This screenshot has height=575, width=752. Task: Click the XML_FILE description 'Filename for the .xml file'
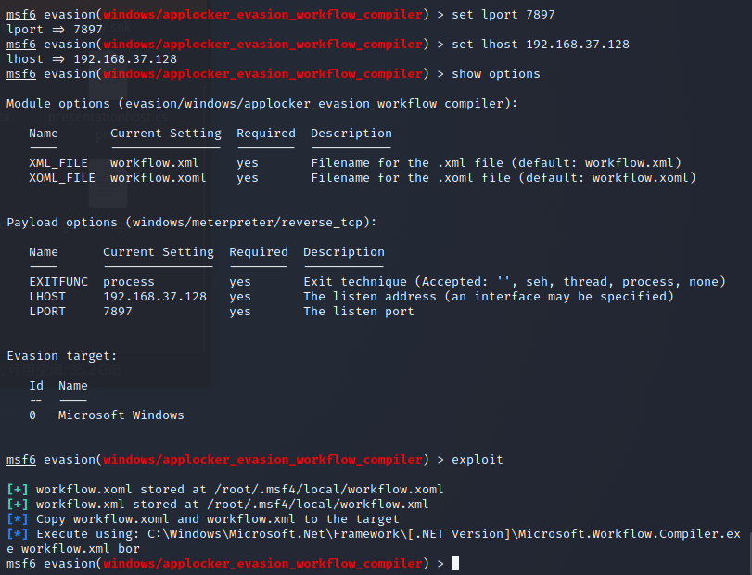[496, 163]
